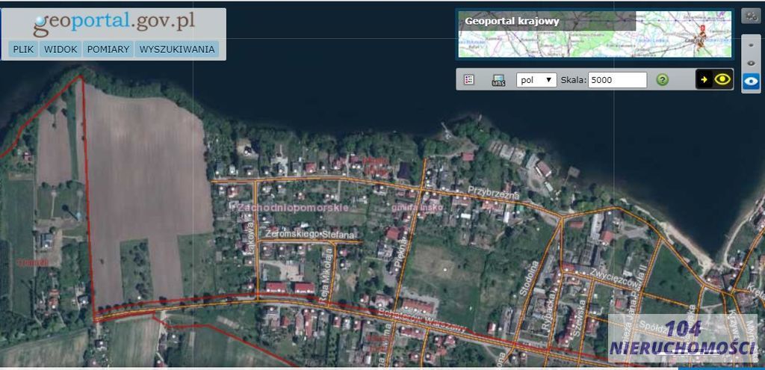Screen dimensions: 765x370
Task: Click the geoportal.gov.pl logo
Action: 114,23
